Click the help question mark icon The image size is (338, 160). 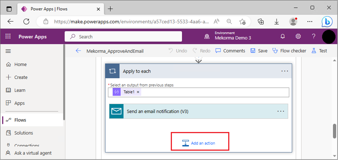pos(314,36)
